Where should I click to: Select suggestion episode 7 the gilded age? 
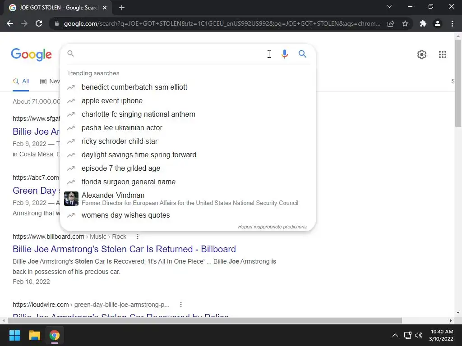[x=188, y=168]
